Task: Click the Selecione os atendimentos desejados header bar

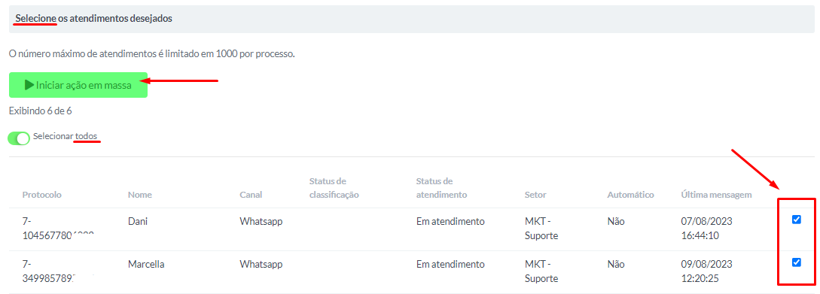Action: click(x=412, y=19)
